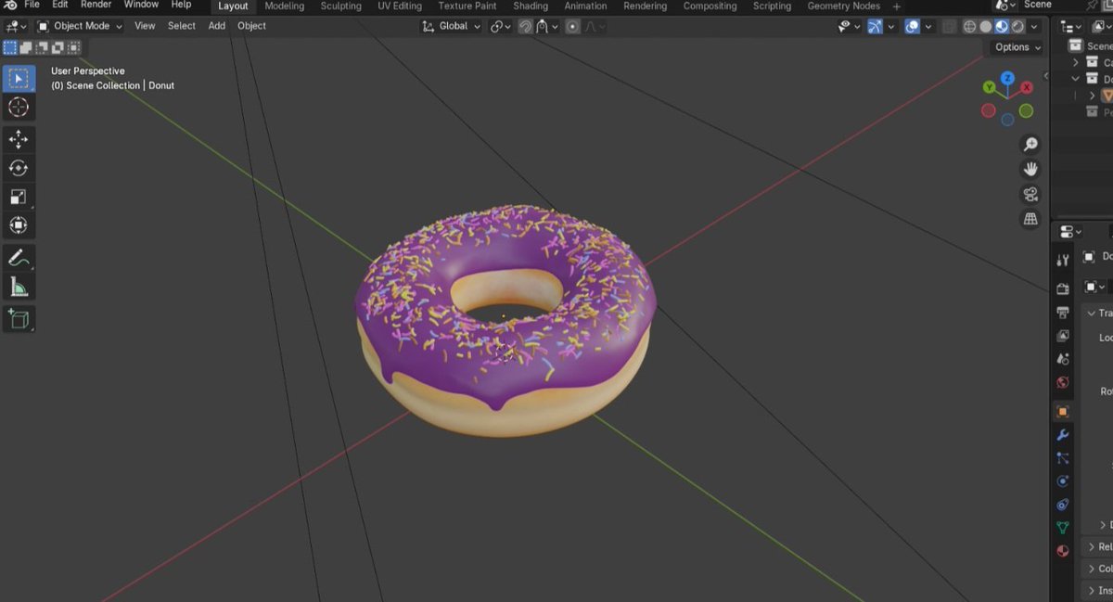Select the Move tool in the toolbar
The width and height of the screenshot is (1113, 602).
(x=19, y=137)
